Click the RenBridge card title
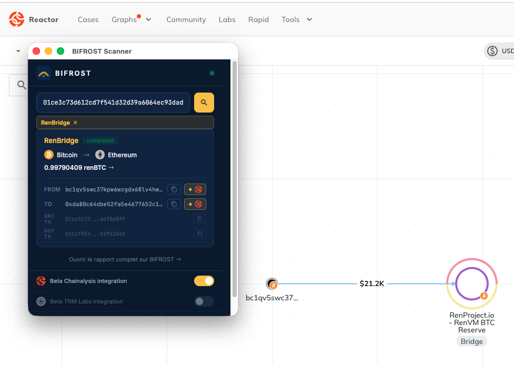This screenshot has height=365, width=514. [x=62, y=140]
